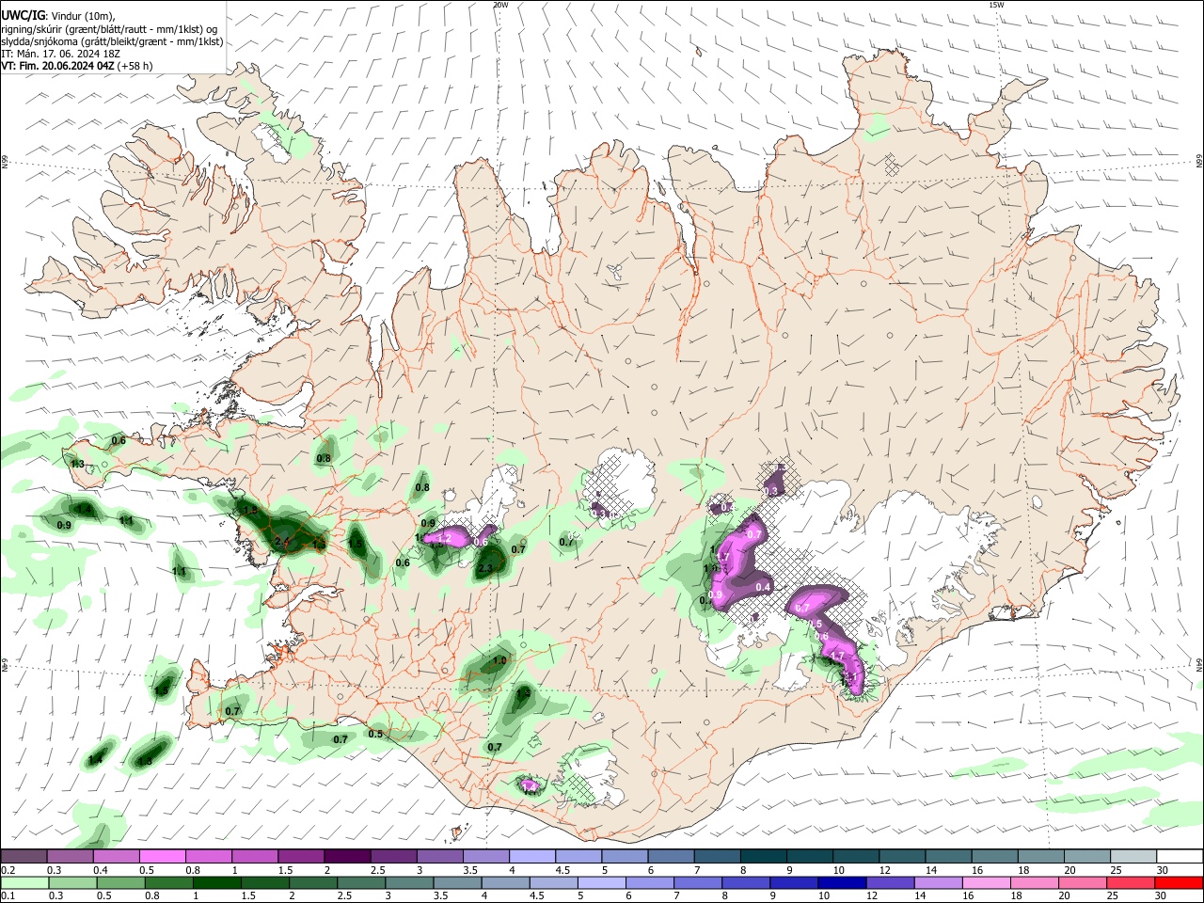The width and height of the screenshot is (1204, 903).
Task: Select the 'IT: Mán. 17. 06. 2024 18Z' text
Action: [x=61, y=54]
